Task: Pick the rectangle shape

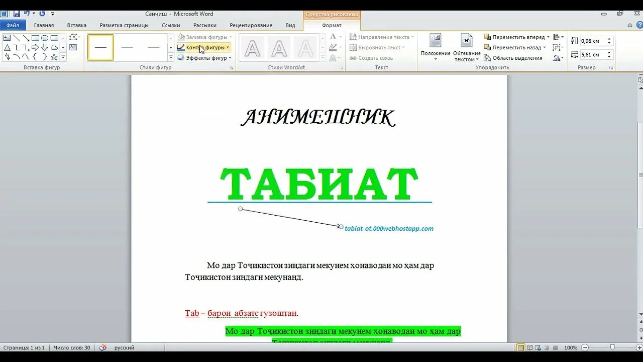Action: (35, 38)
